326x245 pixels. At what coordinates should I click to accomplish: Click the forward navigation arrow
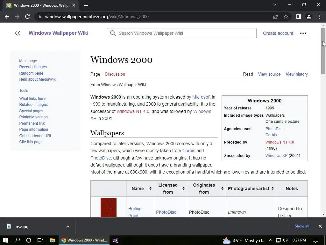tap(17, 17)
